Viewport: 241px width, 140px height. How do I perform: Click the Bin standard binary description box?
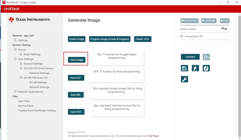click(x=117, y=93)
